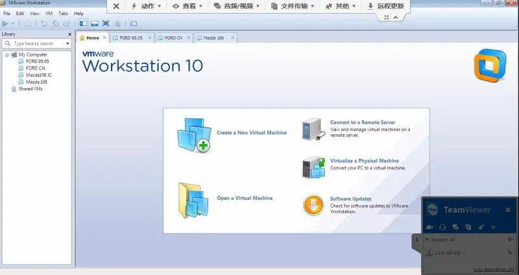The width and height of the screenshot is (519, 275).
Task: Collapse the TeamViewer toolbar with up chevron
Action: (x=396, y=18)
